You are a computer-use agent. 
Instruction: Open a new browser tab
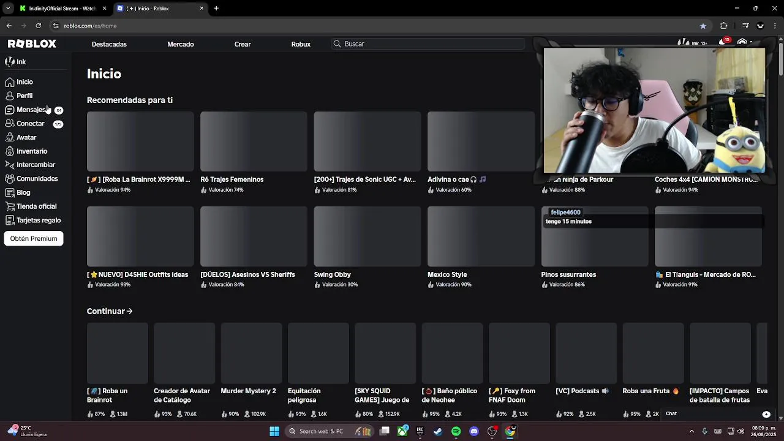tap(216, 8)
